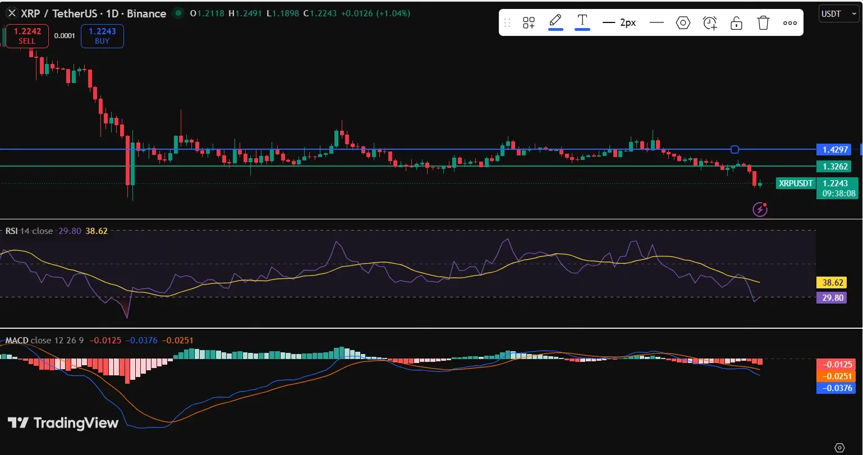The image size is (863, 455).
Task: Click the blue 1.4297 price label
Action: [x=834, y=149]
